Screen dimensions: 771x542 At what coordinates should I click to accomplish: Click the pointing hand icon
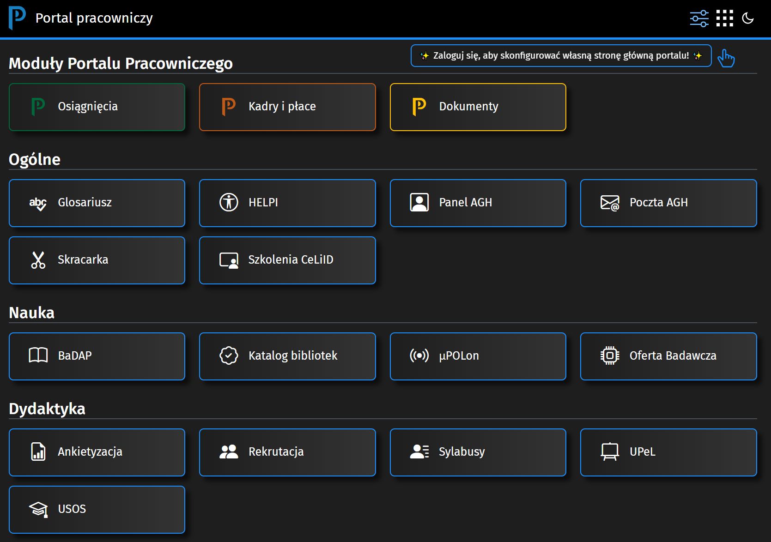tap(726, 58)
